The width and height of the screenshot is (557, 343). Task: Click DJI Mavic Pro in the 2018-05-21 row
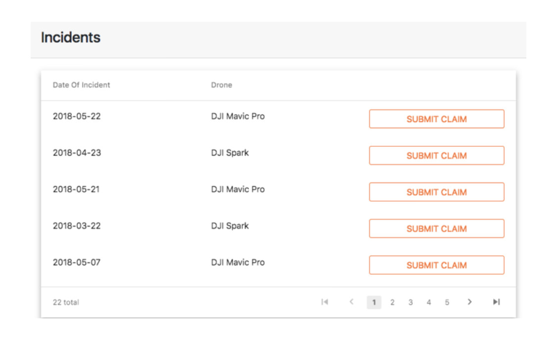click(x=237, y=189)
